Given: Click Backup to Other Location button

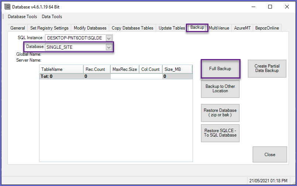Looking at the screenshot, I should point(220,89).
